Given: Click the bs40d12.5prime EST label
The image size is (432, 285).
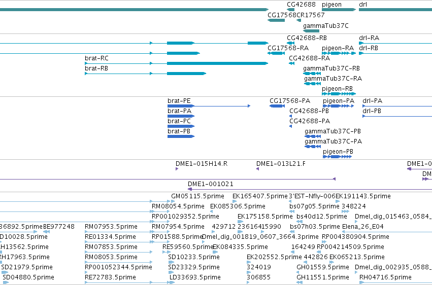Looking at the screenshot, I should pyautogui.click(x=322, y=217).
